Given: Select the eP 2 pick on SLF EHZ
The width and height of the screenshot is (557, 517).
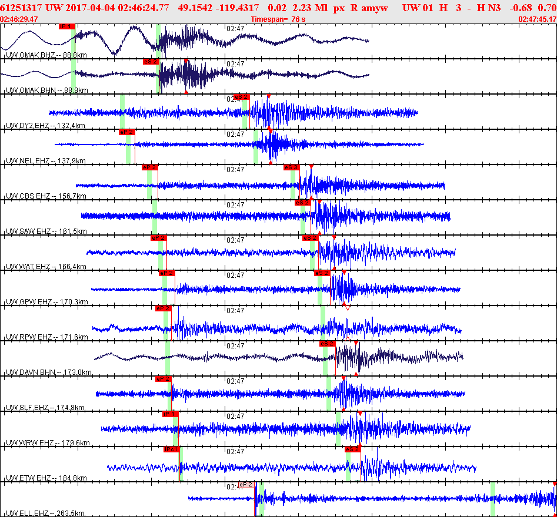Looking at the screenshot, I should coord(164,378).
